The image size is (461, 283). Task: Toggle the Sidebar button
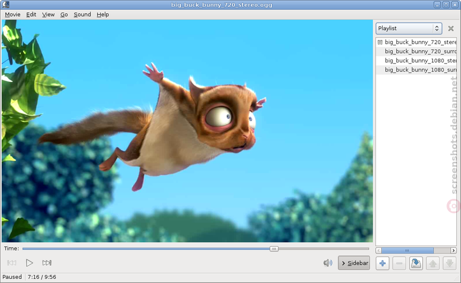[354, 263]
